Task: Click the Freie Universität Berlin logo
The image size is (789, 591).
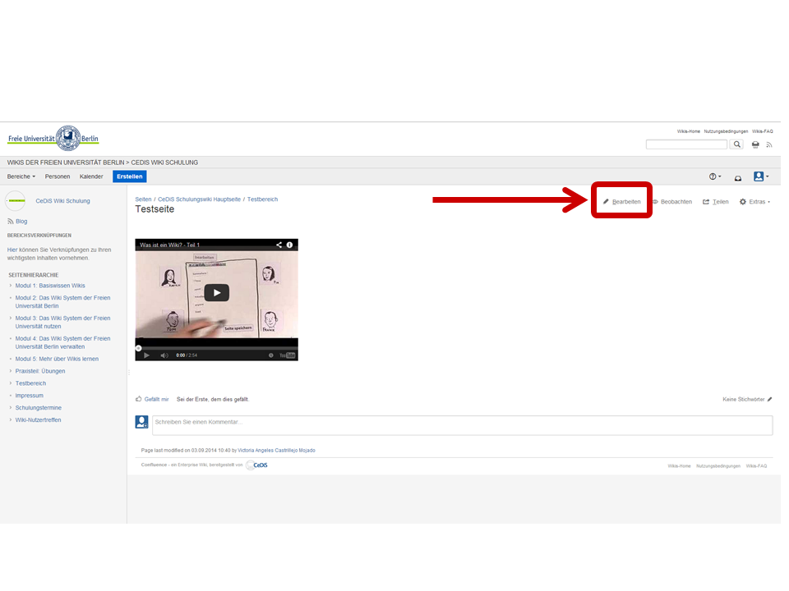Action: [53, 138]
